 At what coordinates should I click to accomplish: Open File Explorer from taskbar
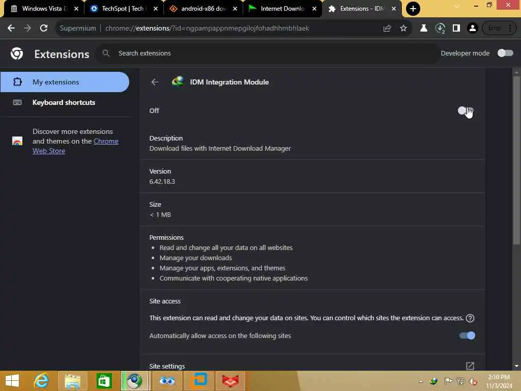click(x=73, y=381)
